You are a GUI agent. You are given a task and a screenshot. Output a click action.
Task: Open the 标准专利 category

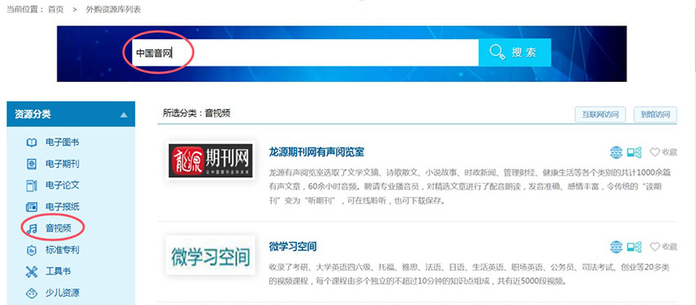point(62,250)
